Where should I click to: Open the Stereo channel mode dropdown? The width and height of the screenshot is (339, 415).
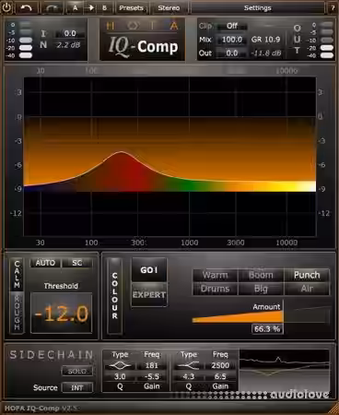click(x=169, y=8)
